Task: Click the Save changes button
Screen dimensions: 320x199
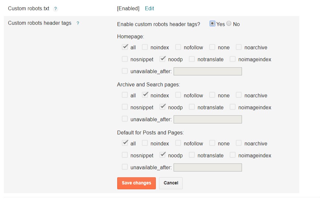Action: click(x=136, y=183)
